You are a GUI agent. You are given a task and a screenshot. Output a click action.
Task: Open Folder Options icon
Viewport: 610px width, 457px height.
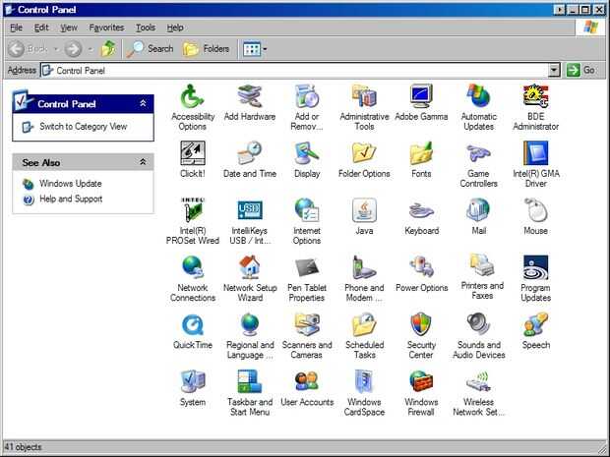click(364, 153)
